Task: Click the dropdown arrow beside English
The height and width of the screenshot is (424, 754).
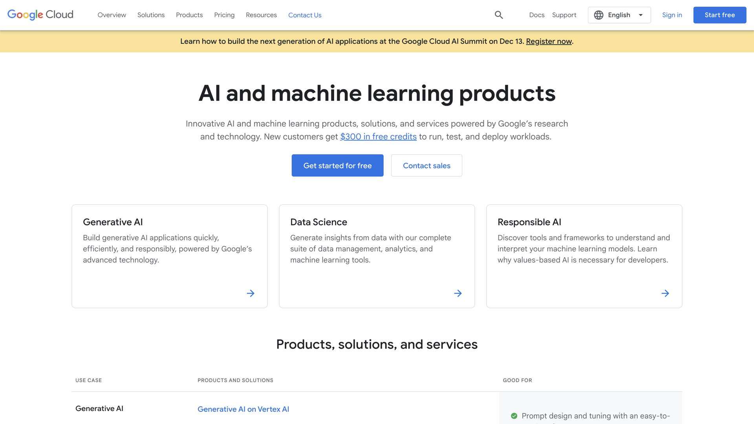Action: click(x=640, y=15)
